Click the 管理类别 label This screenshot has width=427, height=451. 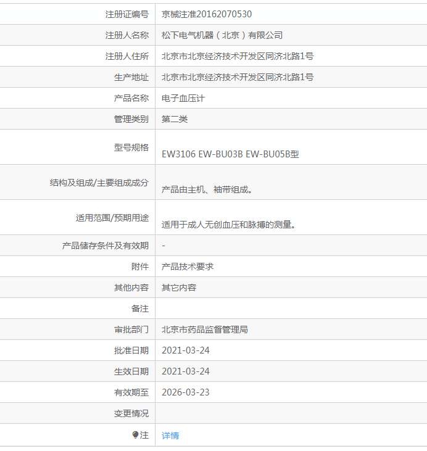131,119
